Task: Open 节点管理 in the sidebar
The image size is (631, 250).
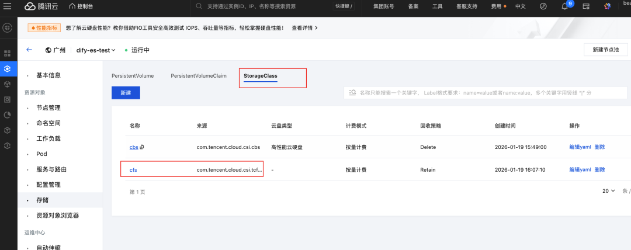Action: click(x=48, y=107)
